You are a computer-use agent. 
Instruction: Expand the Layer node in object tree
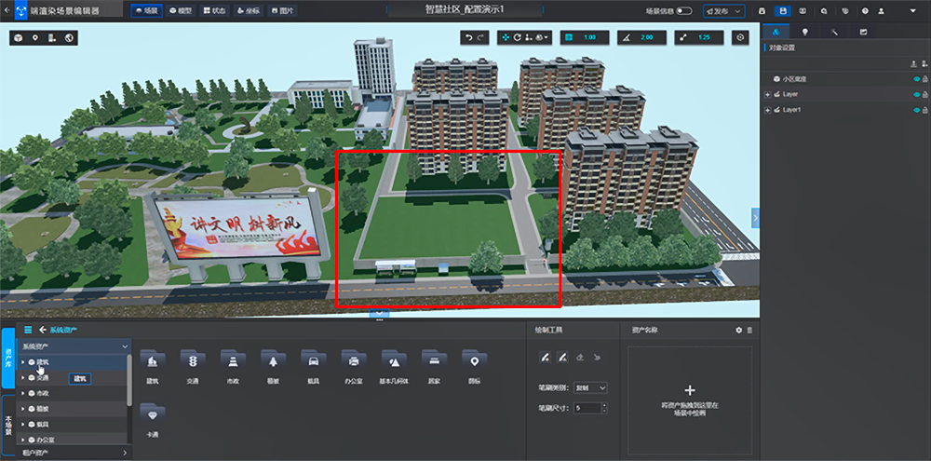tap(768, 94)
